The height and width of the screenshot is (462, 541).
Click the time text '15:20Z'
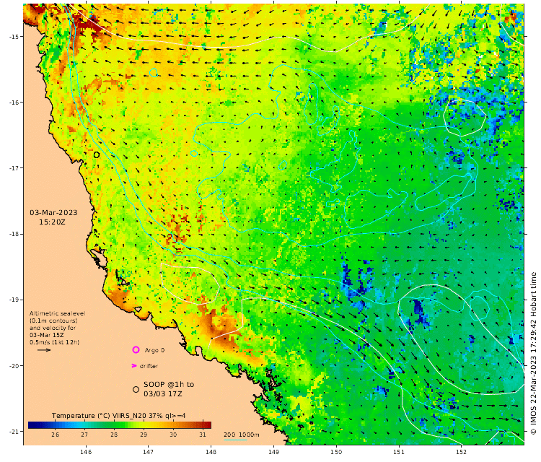[x=52, y=222]
